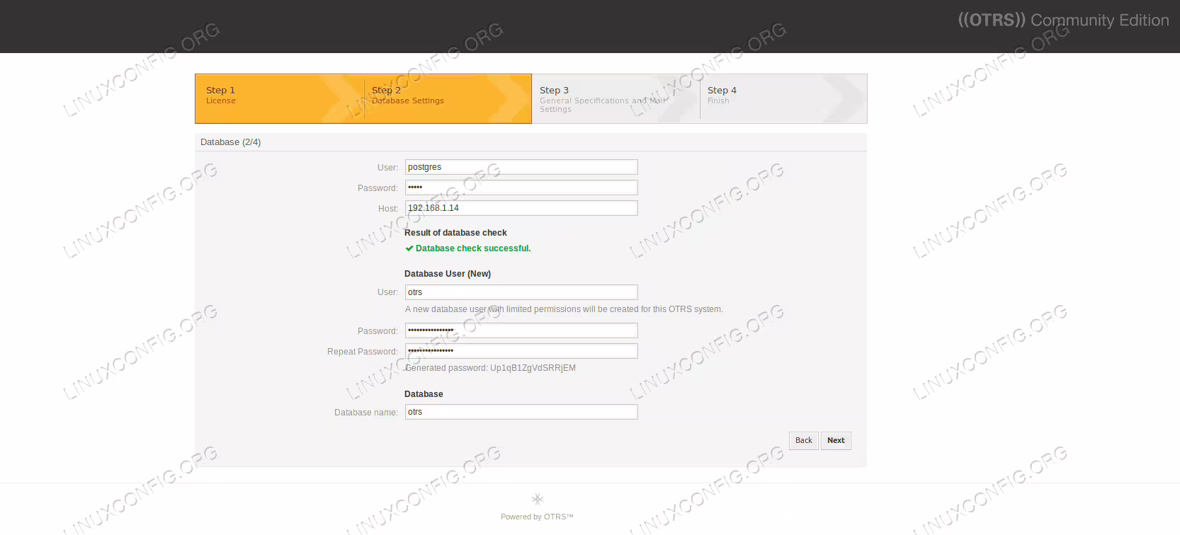Focus the admin Password field under postgres
1180x535 pixels.
click(521, 188)
